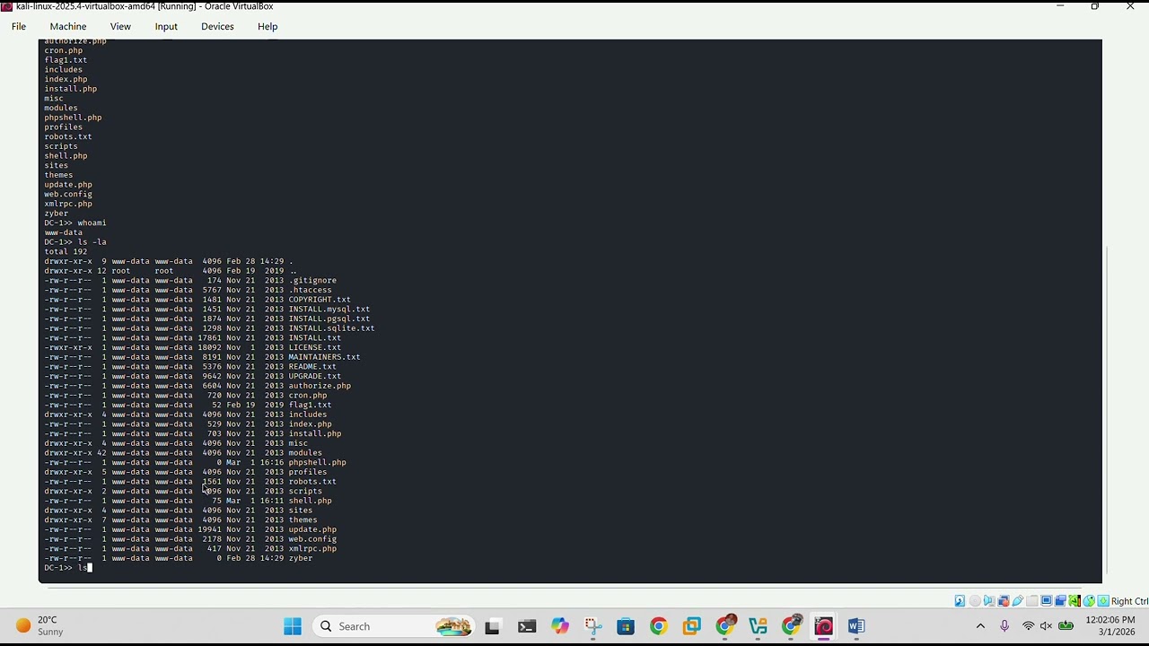This screenshot has width=1149, height=646.
Task: Open the View menu
Action: click(x=120, y=26)
